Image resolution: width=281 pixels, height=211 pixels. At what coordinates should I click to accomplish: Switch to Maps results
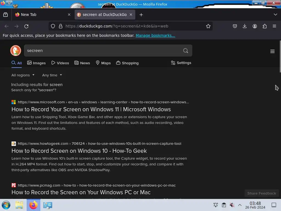click(x=103, y=63)
